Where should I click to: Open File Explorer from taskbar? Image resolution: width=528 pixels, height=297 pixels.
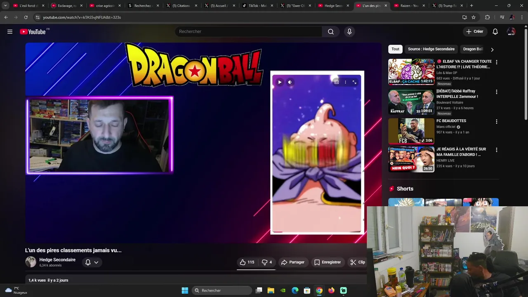coord(271,290)
